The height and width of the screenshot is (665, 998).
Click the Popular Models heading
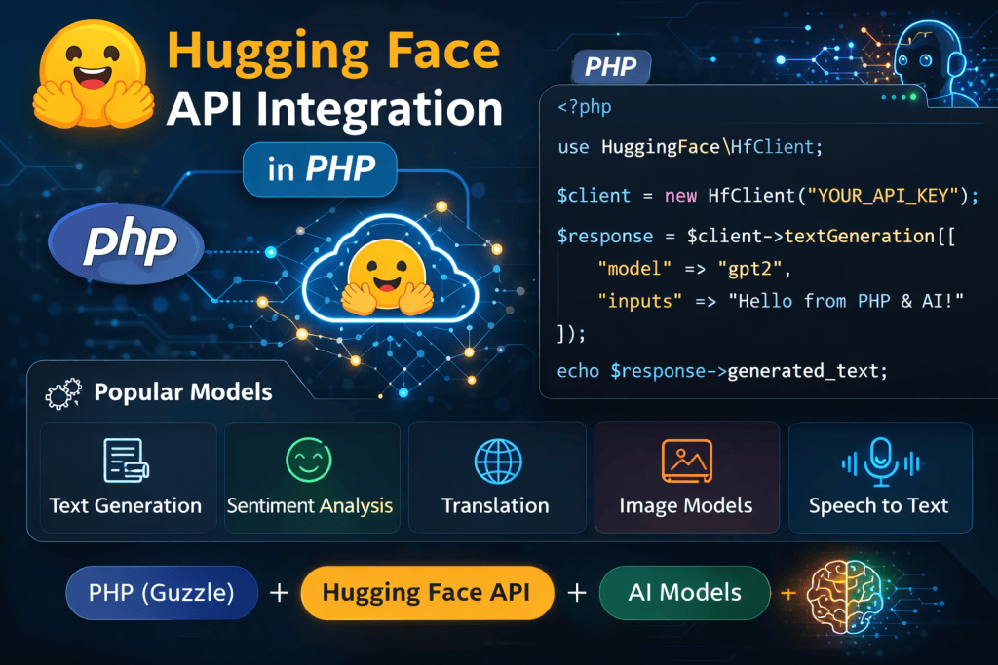tap(183, 392)
